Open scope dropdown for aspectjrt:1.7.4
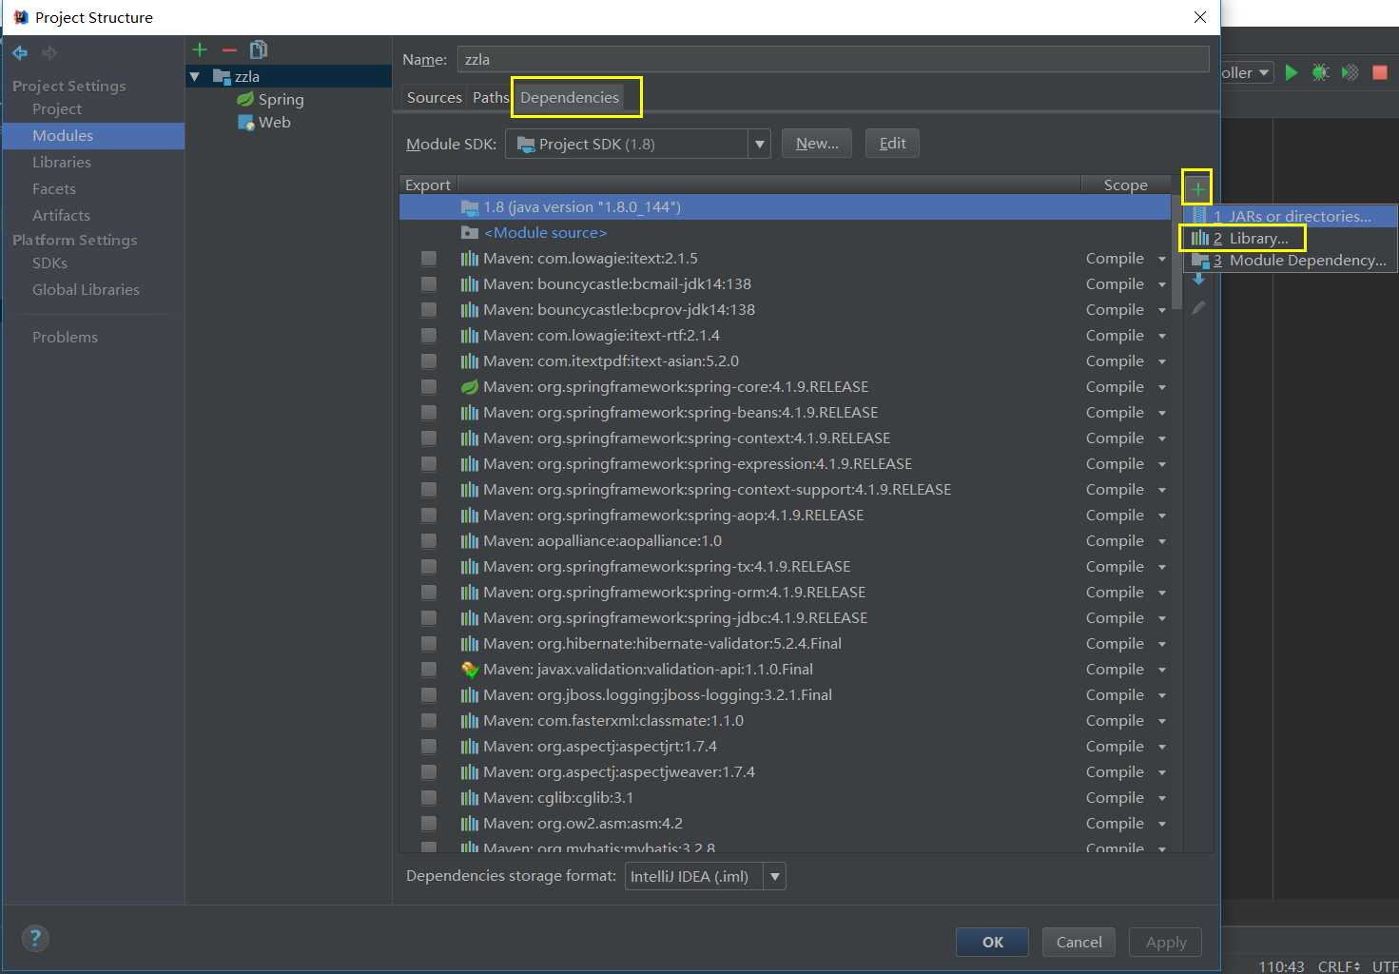The image size is (1399, 974). tap(1161, 747)
